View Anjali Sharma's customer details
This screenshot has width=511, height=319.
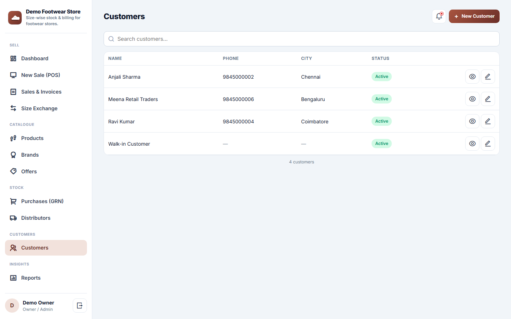tap(472, 77)
